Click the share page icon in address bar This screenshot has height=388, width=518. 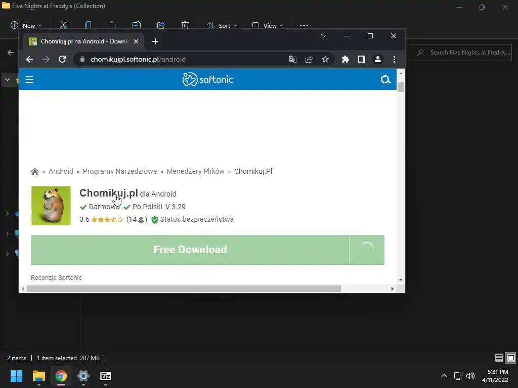pyautogui.click(x=309, y=60)
